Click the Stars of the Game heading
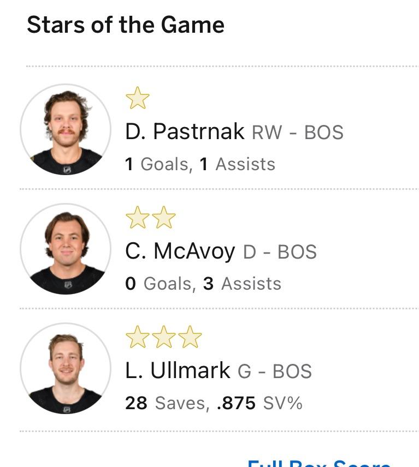Screen dimensions: 419x467 click(126, 25)
